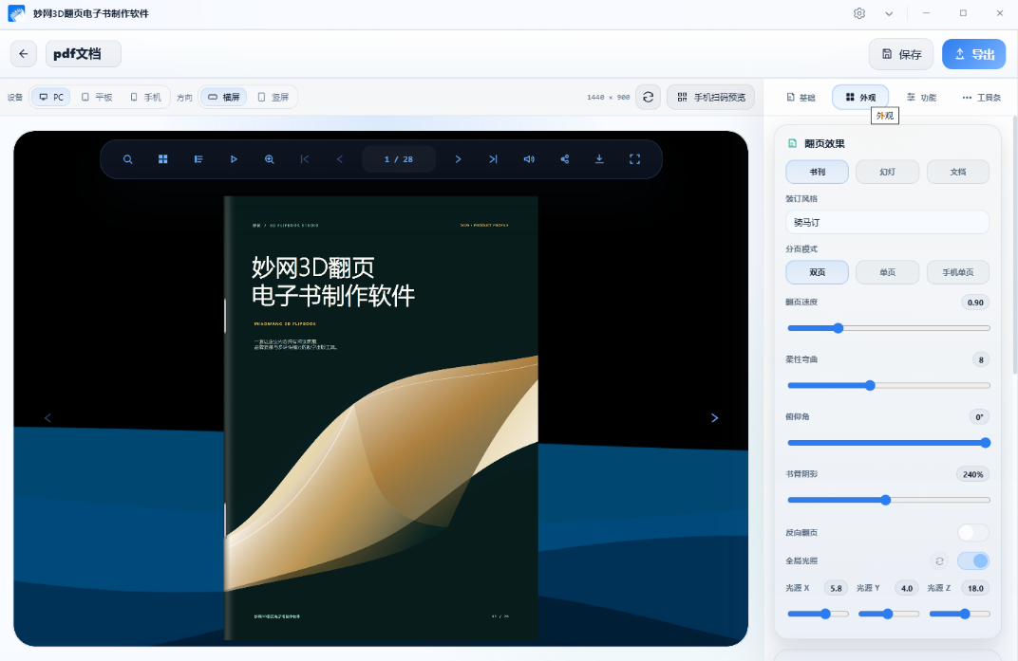Go to next page in viewer toolbar
Screen dimensions: 1018x661
point(458,159)
